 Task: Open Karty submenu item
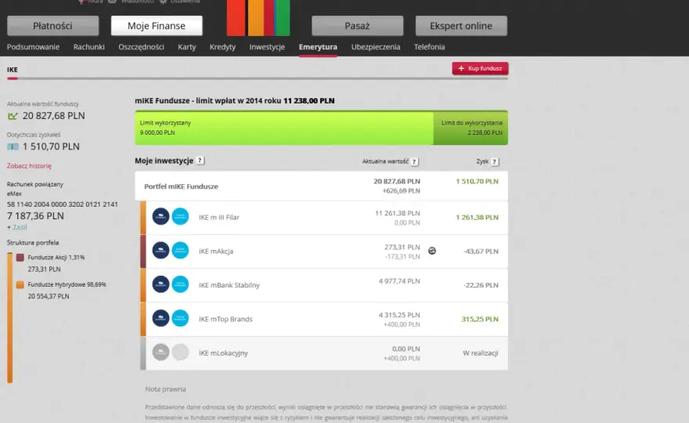[x=187, y=47]
